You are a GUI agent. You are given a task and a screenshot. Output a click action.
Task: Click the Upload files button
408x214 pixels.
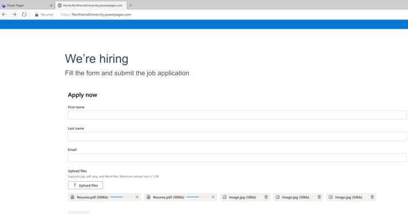click(85, 185)
